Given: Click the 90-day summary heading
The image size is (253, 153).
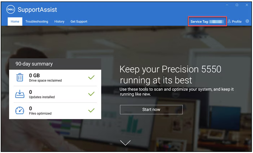Looking at the screenshot, I should click(x=34, y=64).
